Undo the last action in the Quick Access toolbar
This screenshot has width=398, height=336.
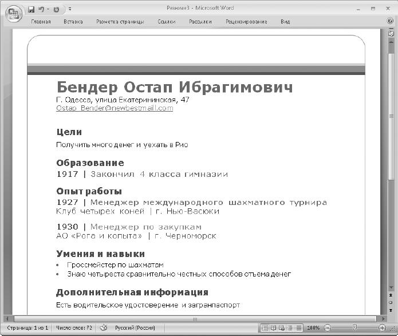point(41,10)
